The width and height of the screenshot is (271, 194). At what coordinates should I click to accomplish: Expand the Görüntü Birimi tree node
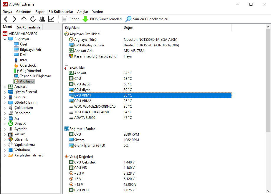(5, 103)
